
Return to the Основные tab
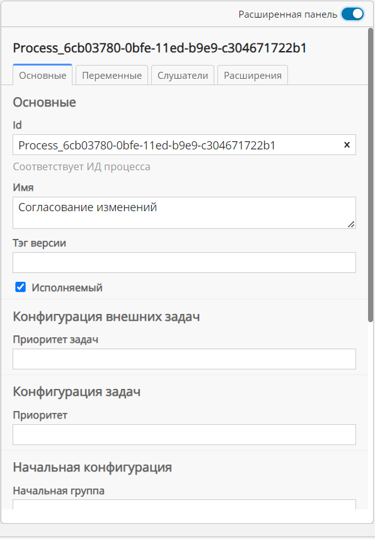tap(42, 74)
